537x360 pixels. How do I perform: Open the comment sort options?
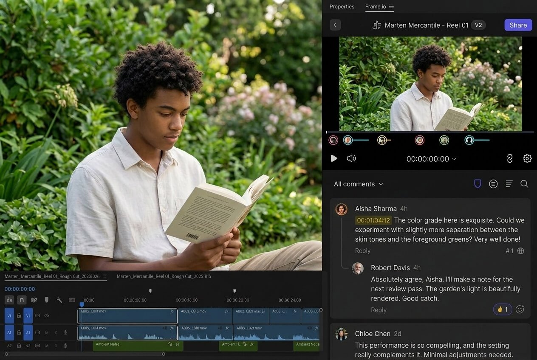click(509, 184)
